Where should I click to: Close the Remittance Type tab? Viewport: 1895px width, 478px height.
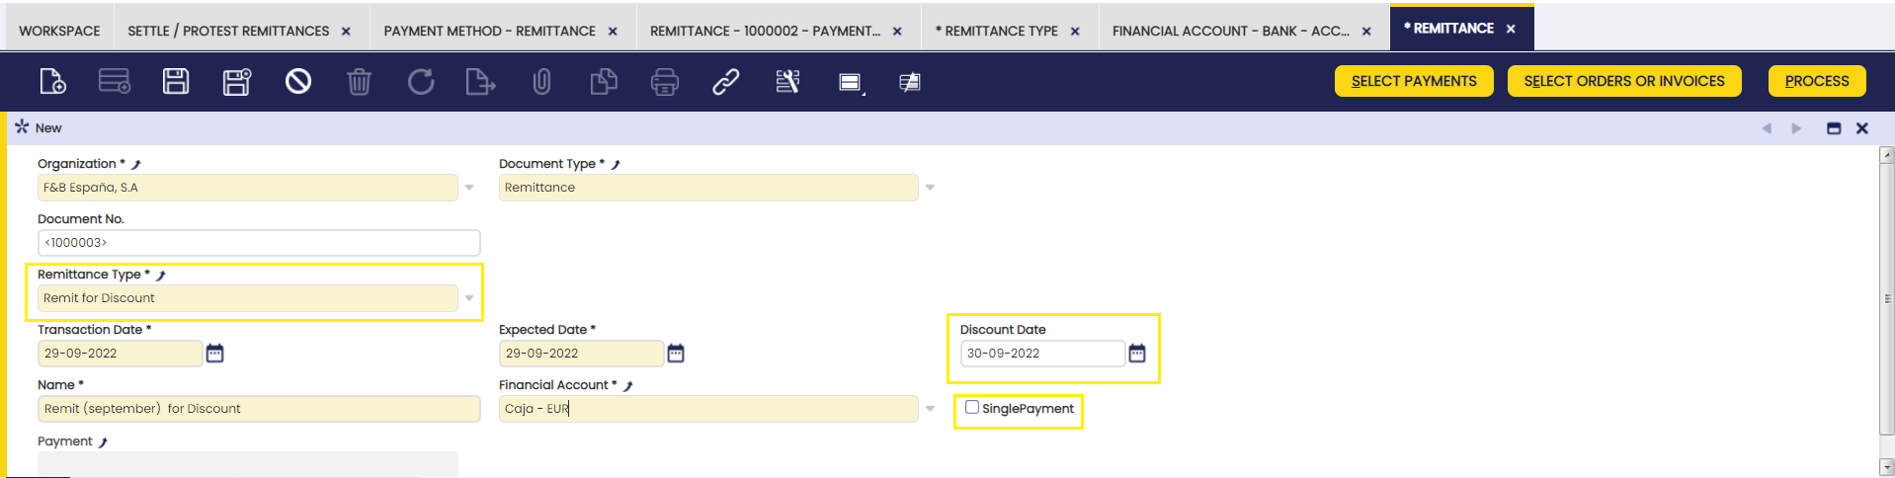[x=1075, y=32]
